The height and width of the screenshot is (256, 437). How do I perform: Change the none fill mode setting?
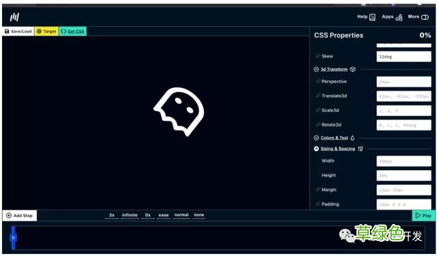tap(199, 215)
